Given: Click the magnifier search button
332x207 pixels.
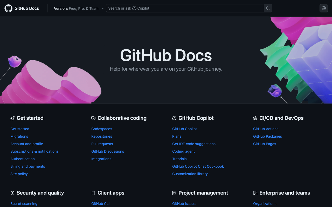Looking at the screenshot, I should point(268,8).
